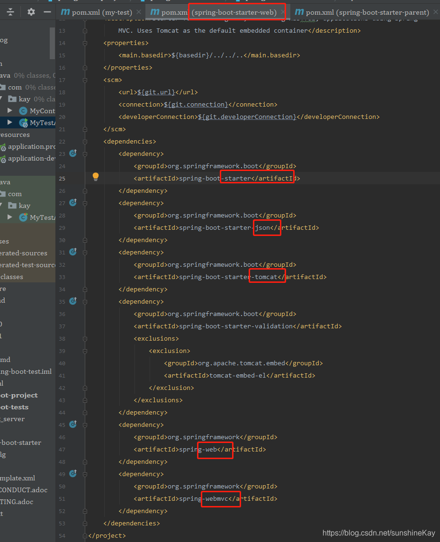Select the TING.adoc file in tree
This screenshot has height=542, width=440.
click(17, 502)
